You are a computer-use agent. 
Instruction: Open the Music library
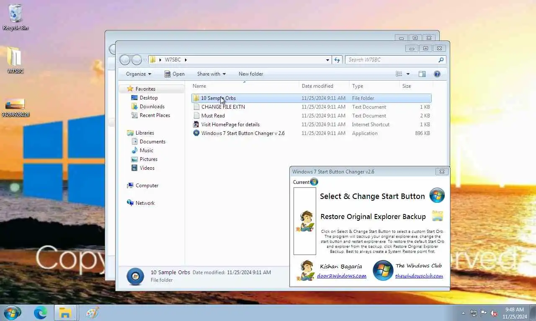pyautogui.click(x=146, y=150)
